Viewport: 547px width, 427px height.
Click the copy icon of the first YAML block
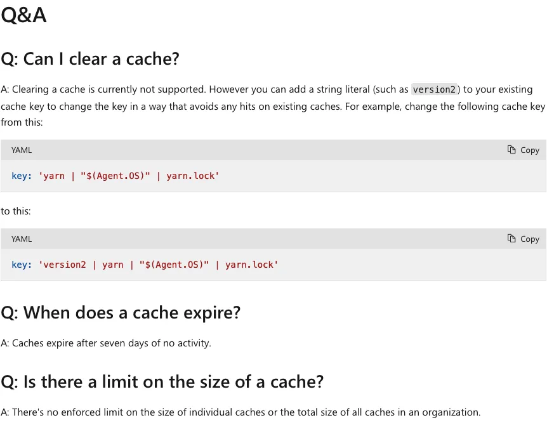[511, 150]
